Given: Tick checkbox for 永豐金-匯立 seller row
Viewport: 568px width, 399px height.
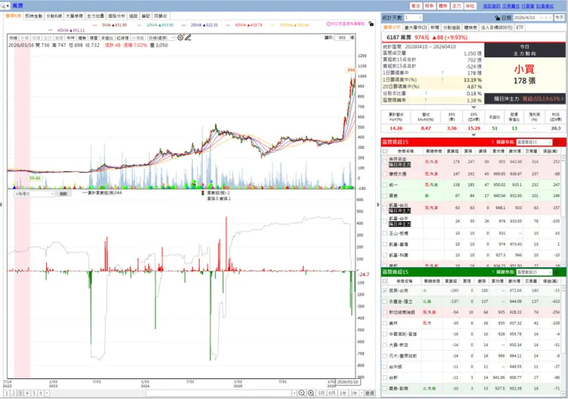Looking at the screenshot, I should click(385, 302).
